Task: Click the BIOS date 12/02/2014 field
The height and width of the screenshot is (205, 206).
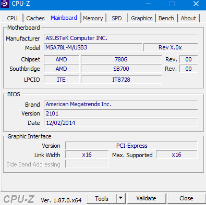Action: (121, 123)
